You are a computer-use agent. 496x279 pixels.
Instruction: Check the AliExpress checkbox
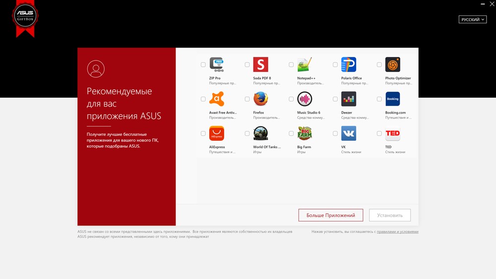click(203, 133)
